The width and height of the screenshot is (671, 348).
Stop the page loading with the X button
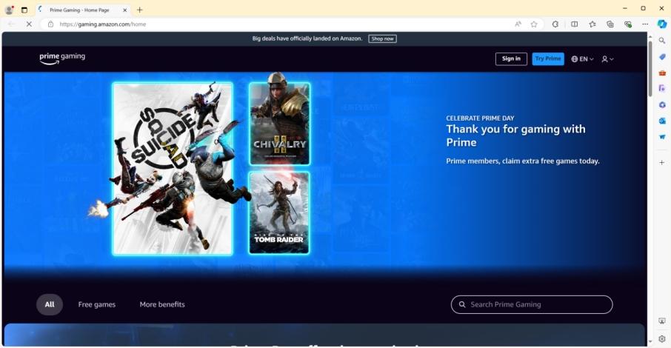click(x=29, y=24)
